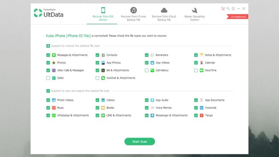Click the Call History phone icon

(152, 70)
